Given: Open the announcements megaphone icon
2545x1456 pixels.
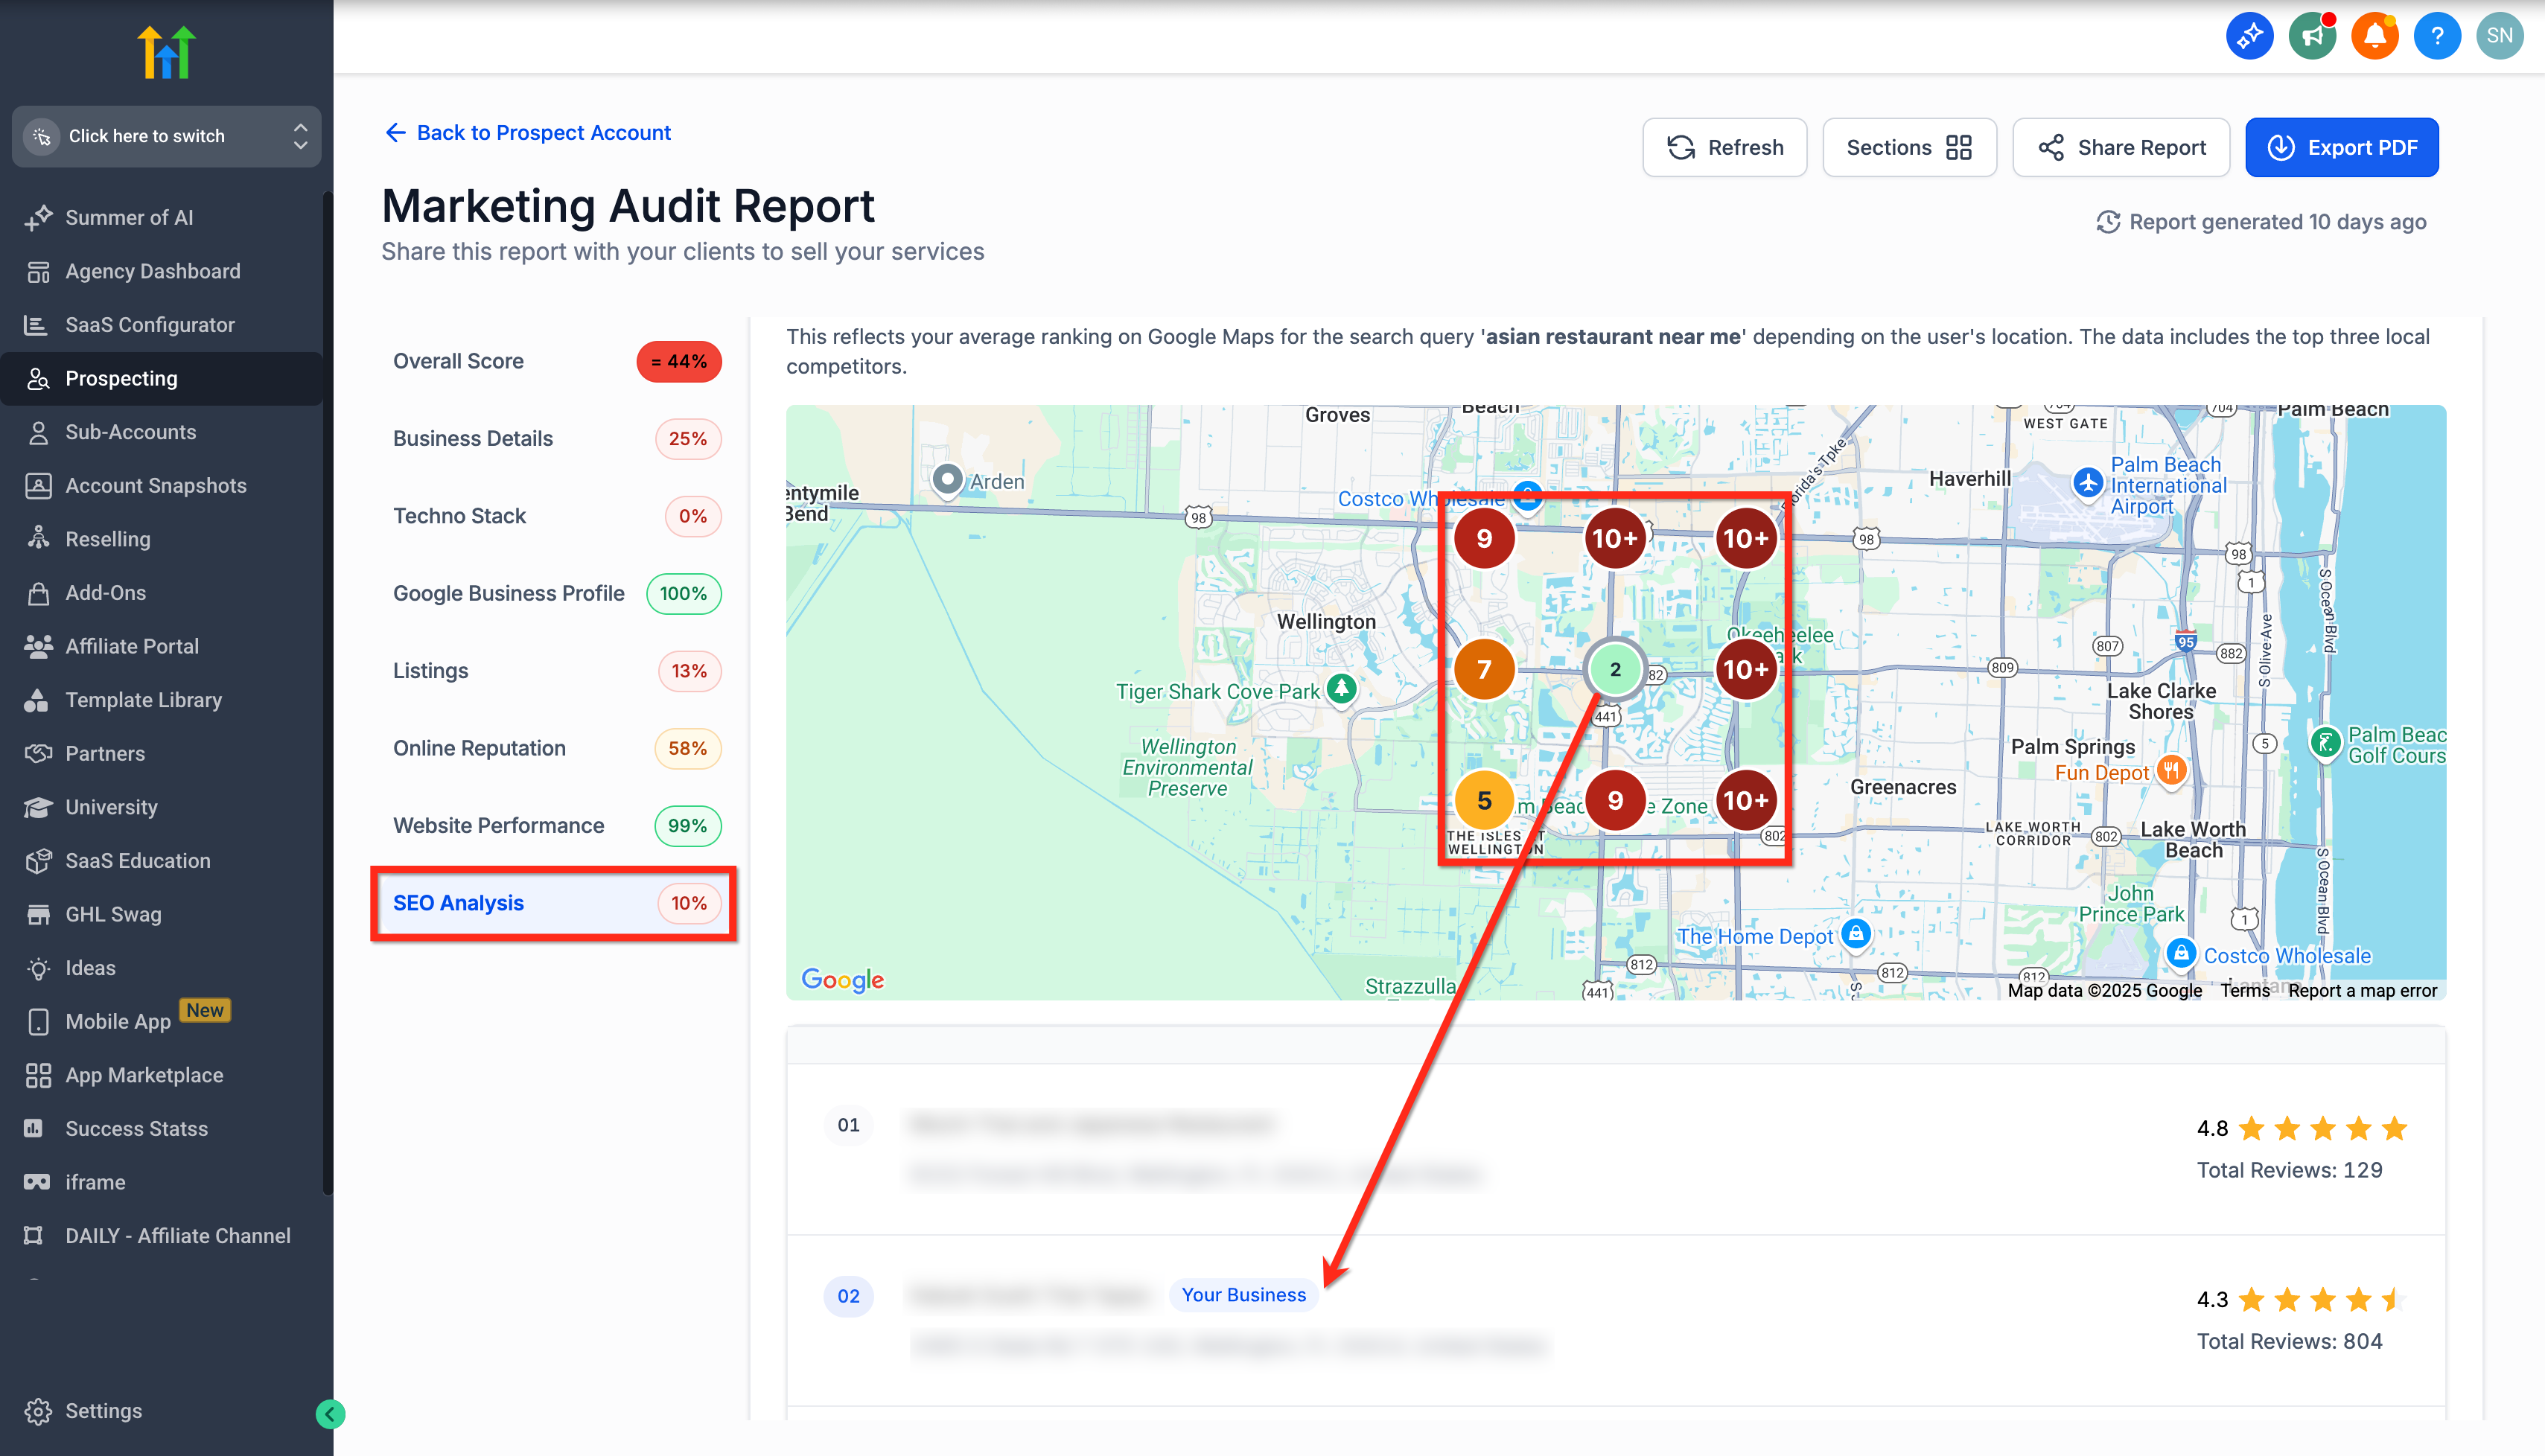Looking at the screenshot, I should pos(2312,36).
